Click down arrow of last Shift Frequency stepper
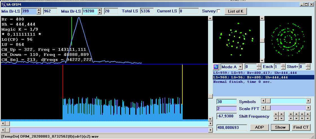Screen dimensions: 316x139 308,119
